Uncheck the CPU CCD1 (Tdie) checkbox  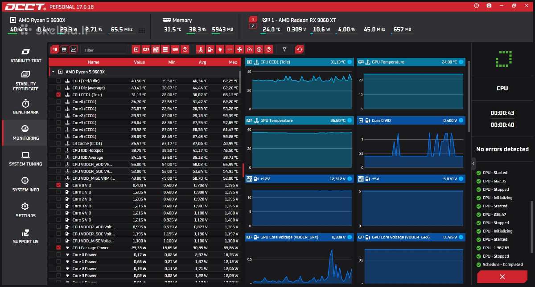(x=58, y=95)
